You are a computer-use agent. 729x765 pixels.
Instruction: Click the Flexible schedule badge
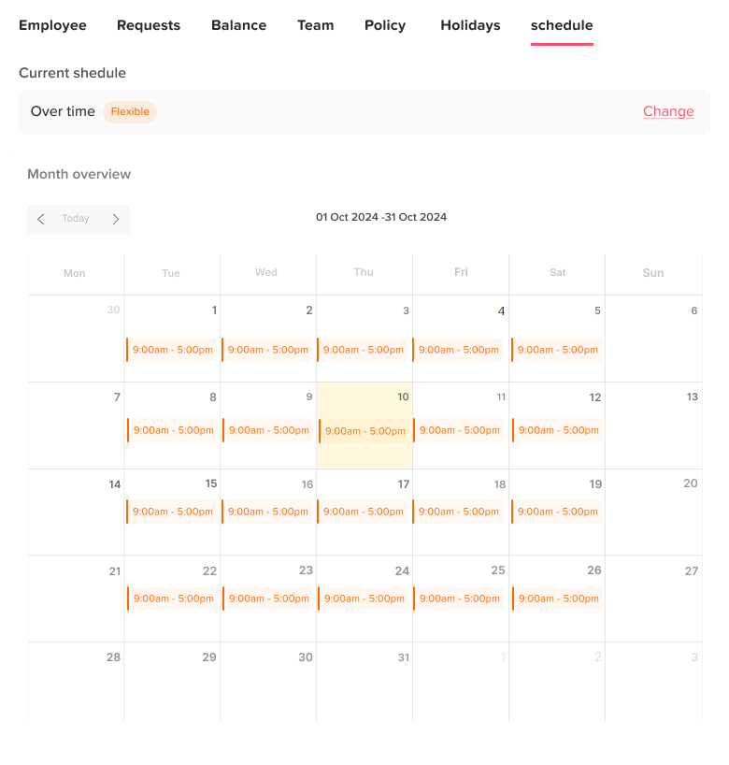[130, 112]
